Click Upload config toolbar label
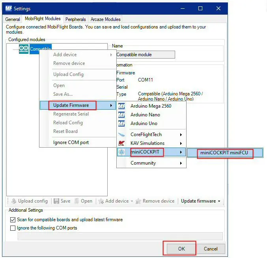267x258 pixels. (x=33, y=201)
